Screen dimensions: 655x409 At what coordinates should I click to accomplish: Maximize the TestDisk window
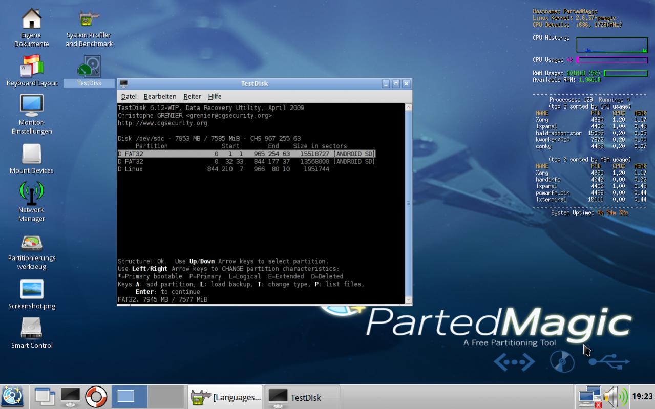[396, 83]
